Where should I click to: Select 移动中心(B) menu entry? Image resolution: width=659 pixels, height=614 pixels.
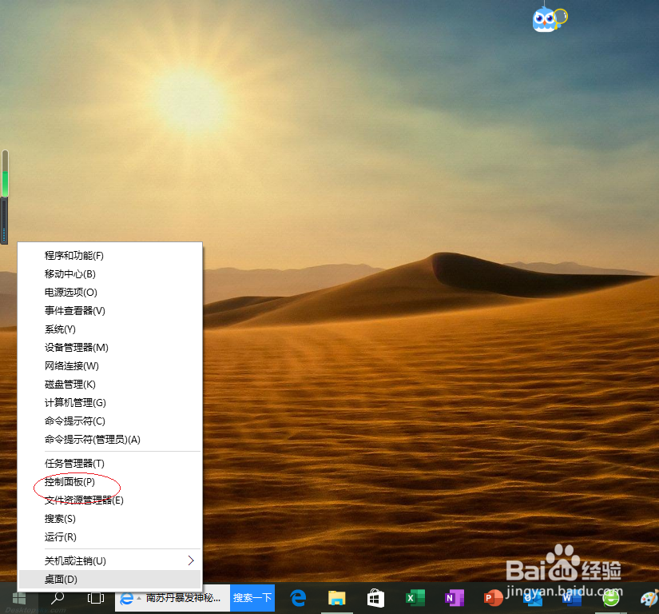pos(109,274)
